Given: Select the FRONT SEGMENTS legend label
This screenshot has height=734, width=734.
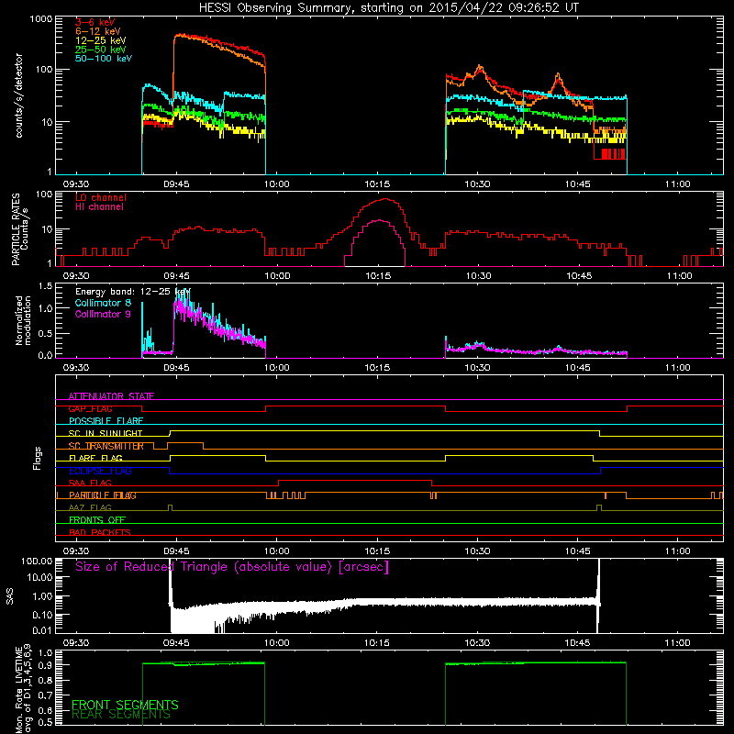Looking at the screenshot, I should click(125, 705).
